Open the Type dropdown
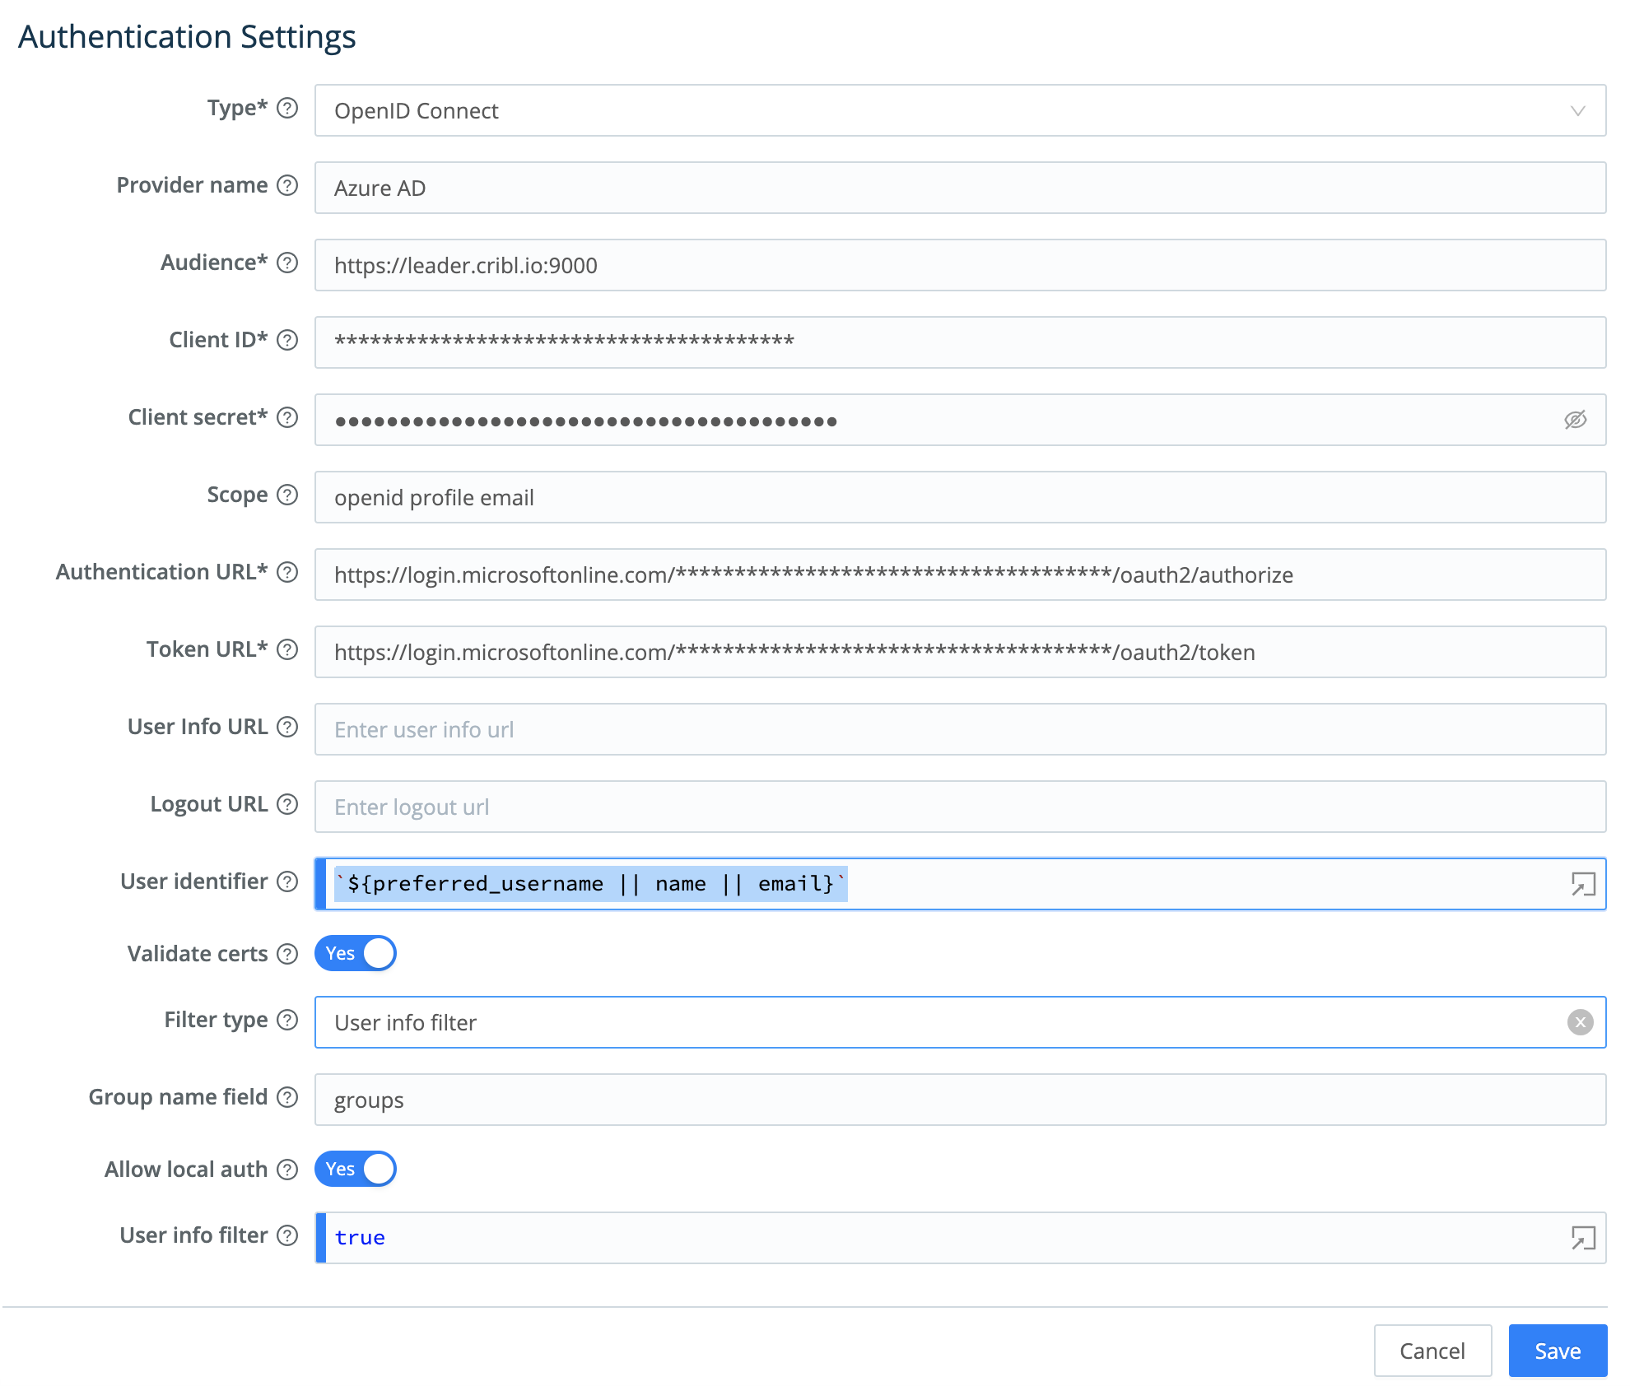Image resolution: width=1630 pixels, height=1386 pixels. [x=1576, y=111]
